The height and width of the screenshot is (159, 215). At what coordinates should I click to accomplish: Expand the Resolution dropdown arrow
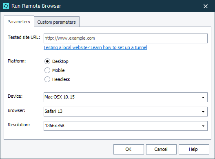click(203, 126)
